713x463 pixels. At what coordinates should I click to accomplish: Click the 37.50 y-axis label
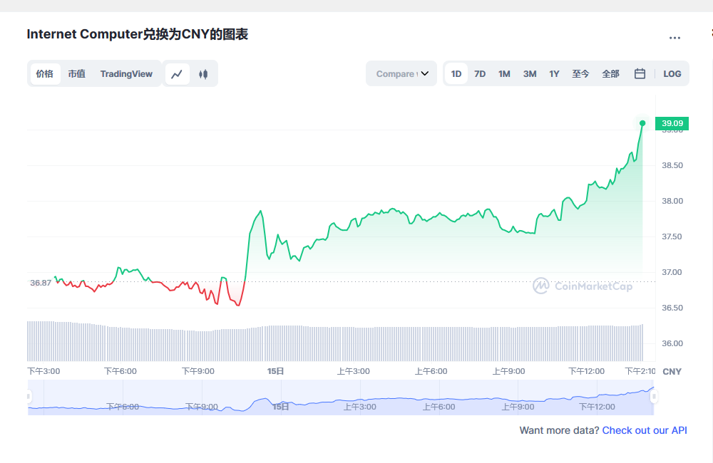pyautogui.click(x=672, y=236)
